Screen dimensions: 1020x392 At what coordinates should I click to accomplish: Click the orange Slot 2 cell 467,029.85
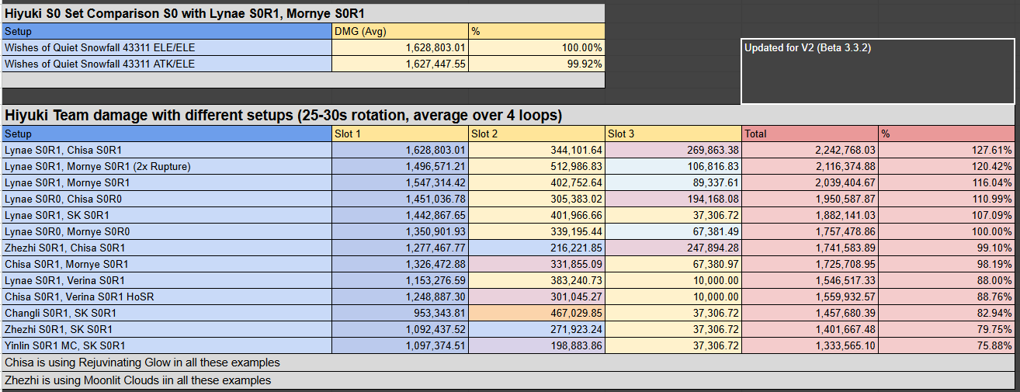[x=536, y=313]
